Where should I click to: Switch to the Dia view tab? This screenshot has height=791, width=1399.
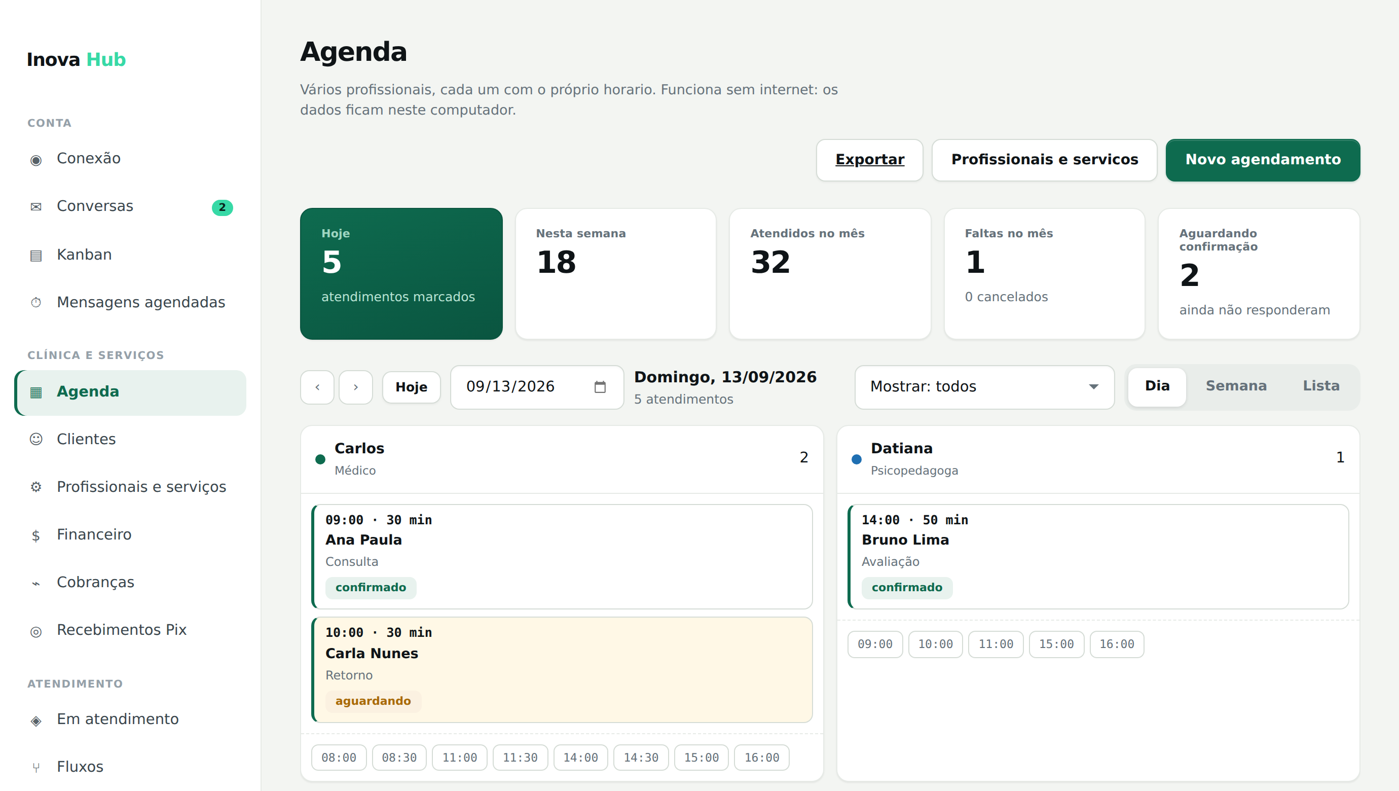click(1157, 386)
